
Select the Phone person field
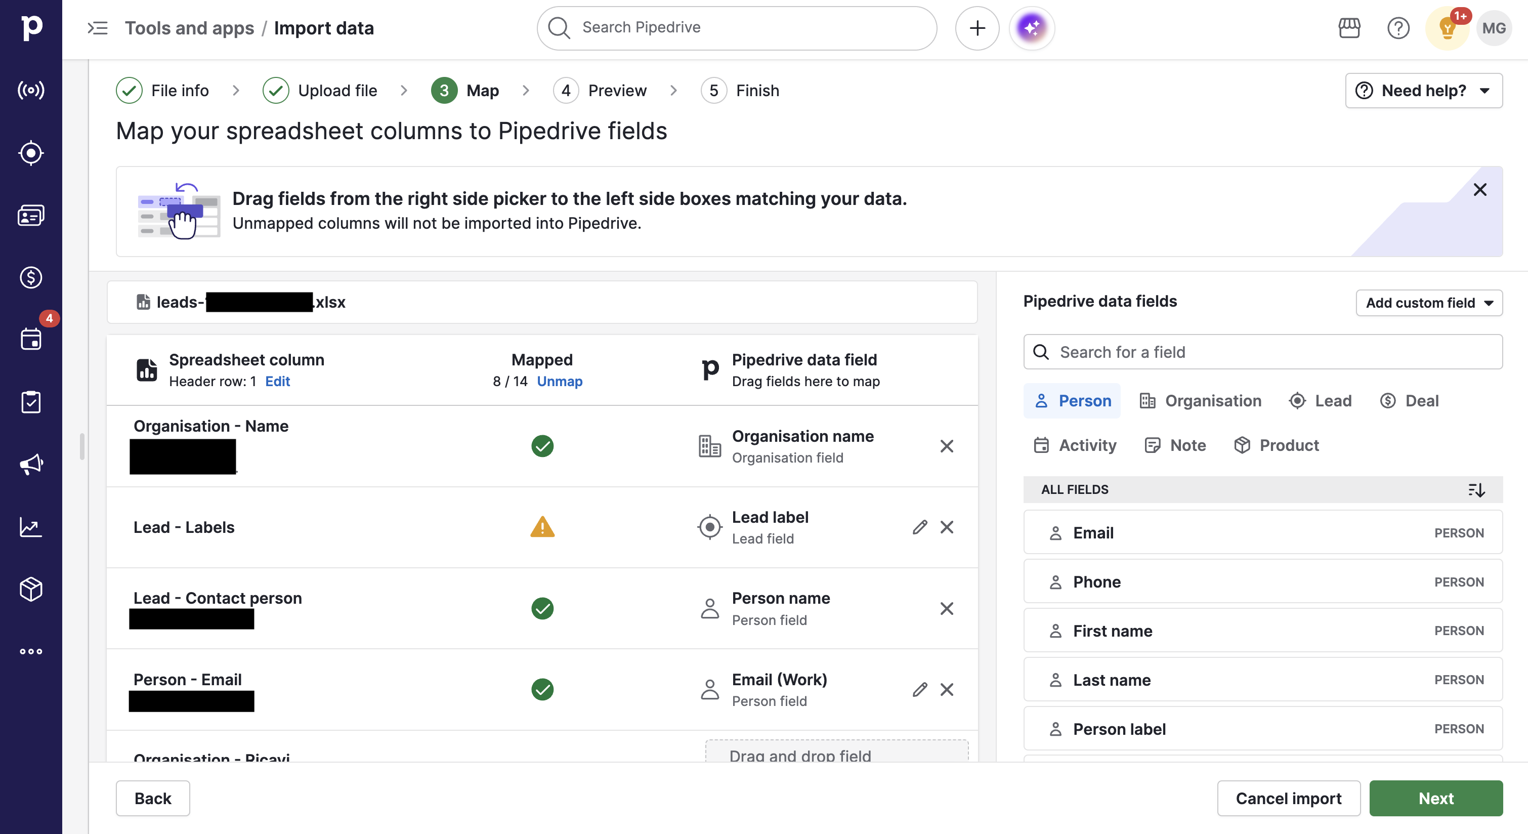pos(1263,582)
